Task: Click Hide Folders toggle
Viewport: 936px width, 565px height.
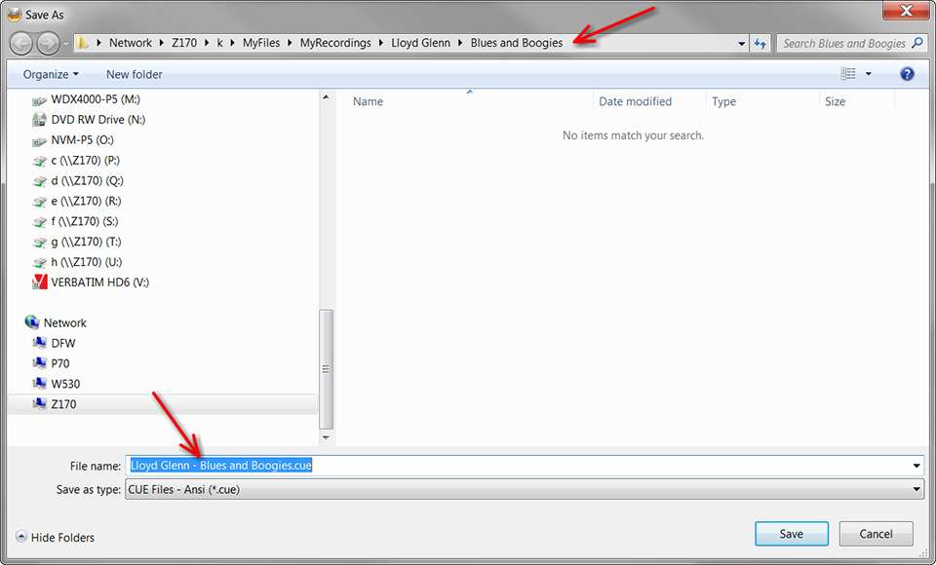Action: tap(55, 537)
